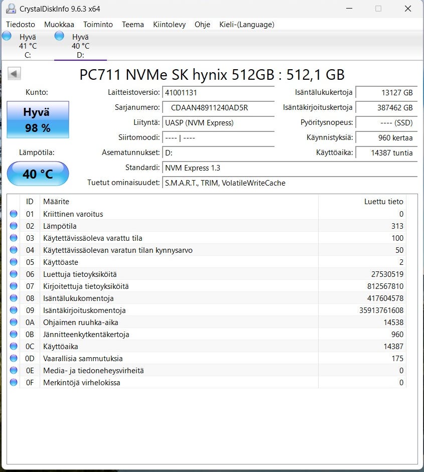Click the Määrite column header
The image size is (424, 472).
(x=179, y=201)
